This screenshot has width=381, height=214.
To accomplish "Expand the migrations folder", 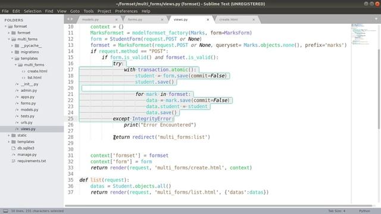I will pos(12,52).
